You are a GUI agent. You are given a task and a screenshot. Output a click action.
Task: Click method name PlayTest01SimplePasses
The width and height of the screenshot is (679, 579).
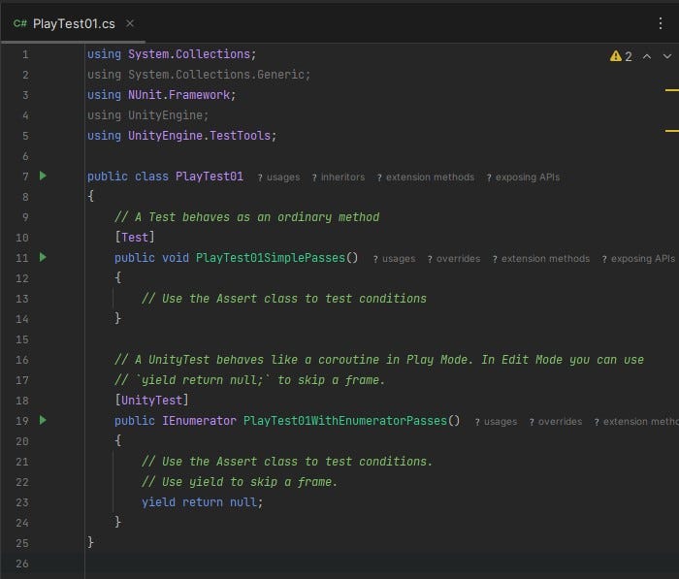271,258
